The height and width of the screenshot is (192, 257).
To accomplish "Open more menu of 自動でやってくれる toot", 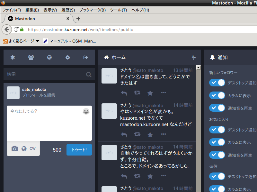I will [164, 176].
